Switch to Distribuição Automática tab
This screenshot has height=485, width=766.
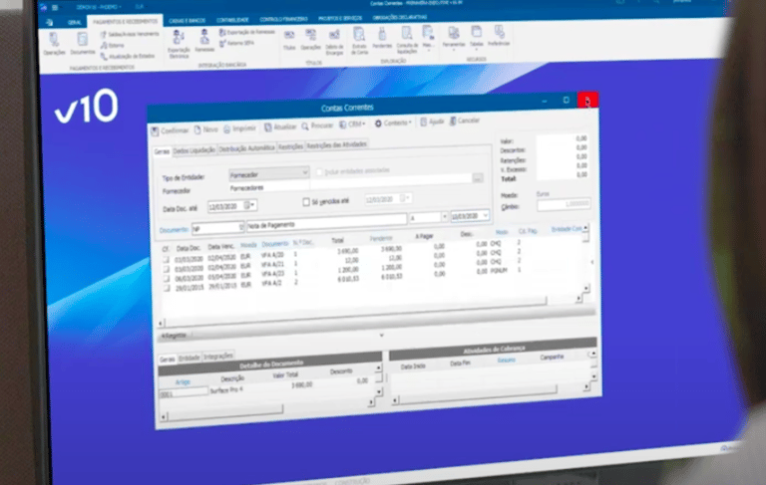click(246, 148)
